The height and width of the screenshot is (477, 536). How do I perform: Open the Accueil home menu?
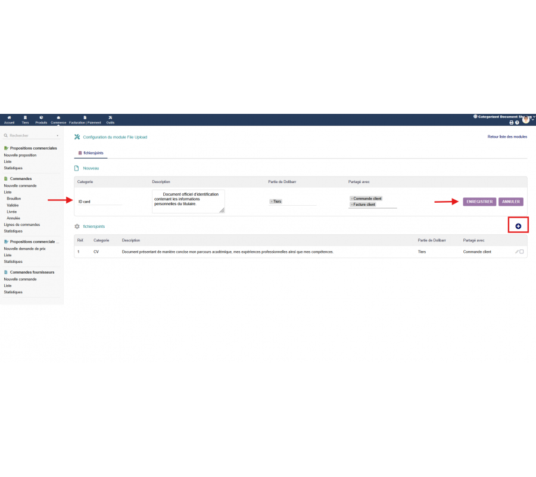pyautogui.click(x=9, y=119)
